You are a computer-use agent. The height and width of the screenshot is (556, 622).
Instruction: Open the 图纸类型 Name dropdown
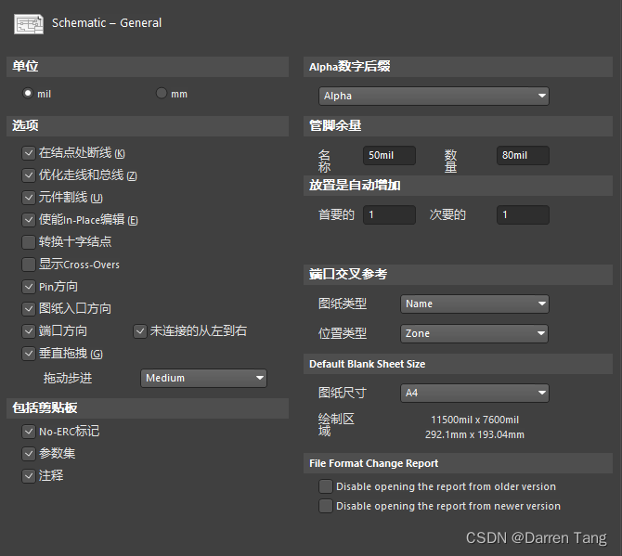[x=474, y=304]
